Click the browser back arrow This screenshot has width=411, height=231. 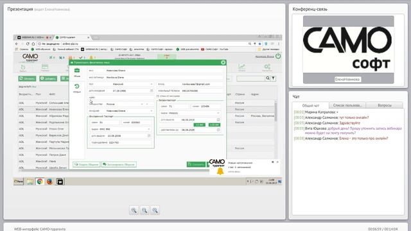click(x=17, y=44)
